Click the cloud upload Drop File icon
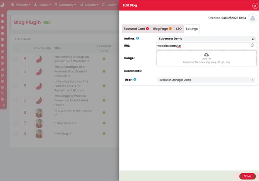Viewport: 259px width, 181px height. tap(206, 55)
